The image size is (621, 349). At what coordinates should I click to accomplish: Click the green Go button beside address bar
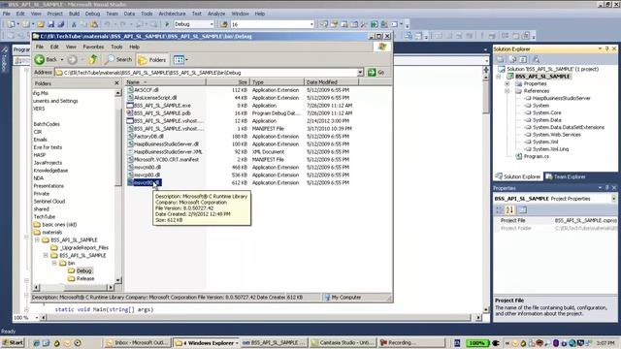[376, 73]
